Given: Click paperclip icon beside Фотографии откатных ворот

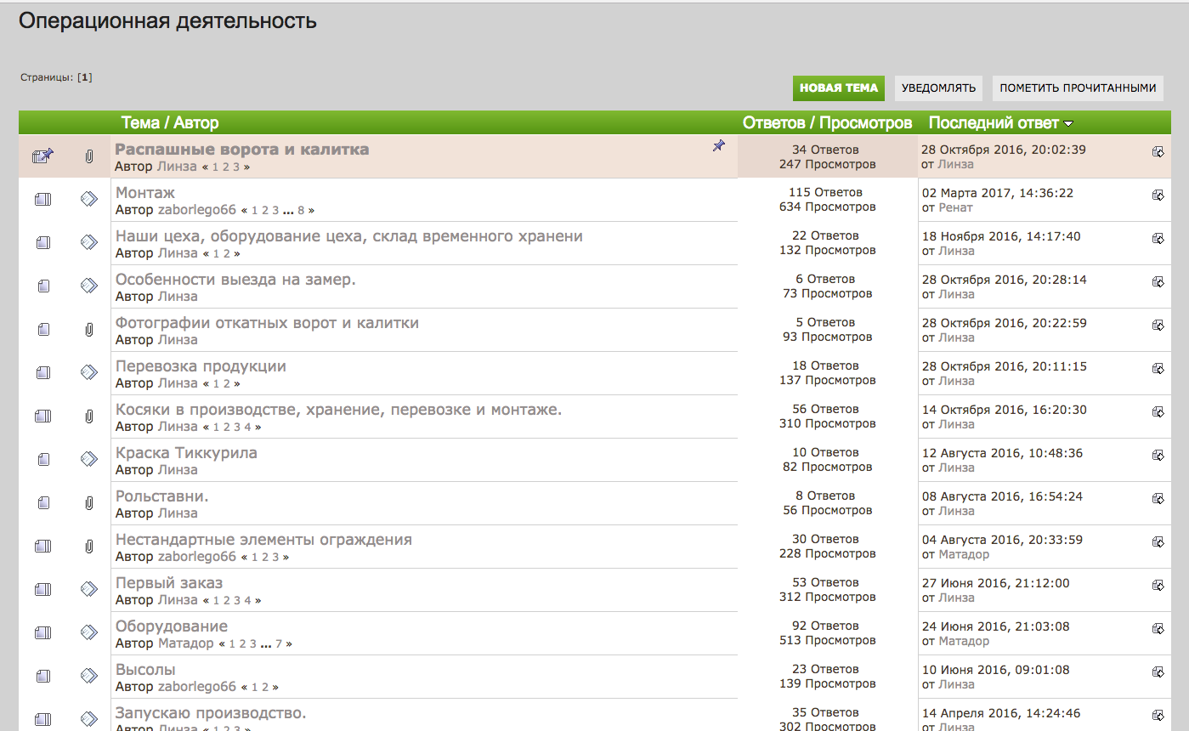Looking at the screenshot, I should (88, 330).
